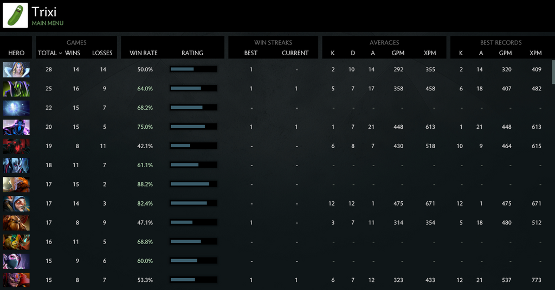Select the Meepo hero portrait
The image size is (555, 290).
click(x=16, y=203)
